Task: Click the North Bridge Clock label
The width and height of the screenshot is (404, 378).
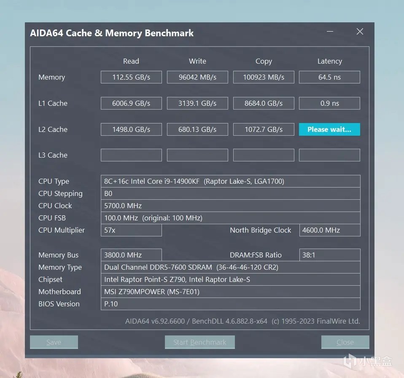Action: click(260, 230)
